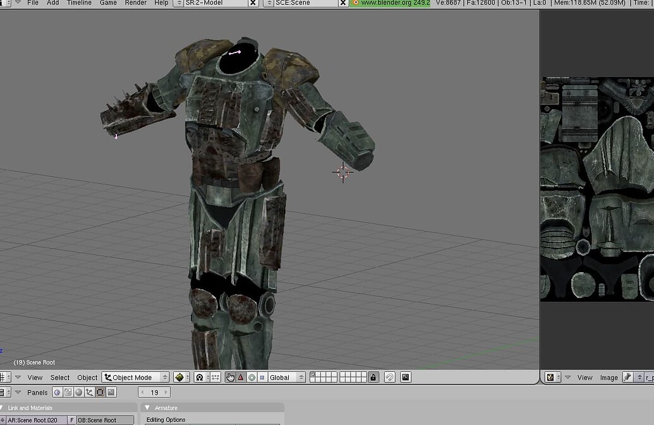This screenshot has height=425, width=654.
Task: Select the Object buttons context icon
Action: point(90,392)
